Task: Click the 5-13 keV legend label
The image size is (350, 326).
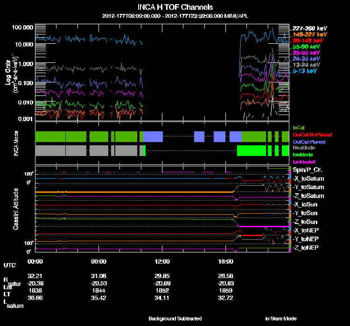Action: click(306, 71)
